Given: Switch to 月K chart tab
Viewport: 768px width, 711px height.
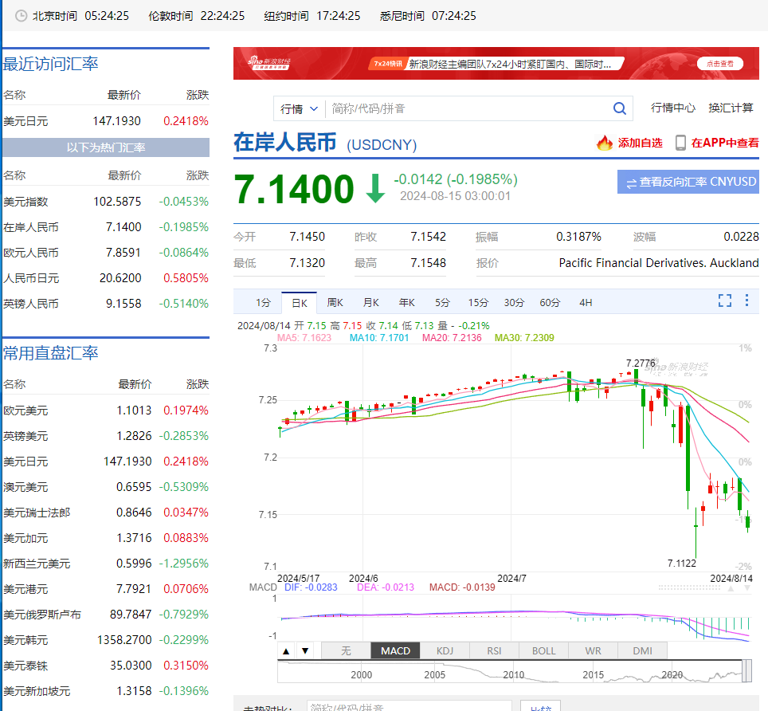Looking at the screenshot, I should point(370,303).
